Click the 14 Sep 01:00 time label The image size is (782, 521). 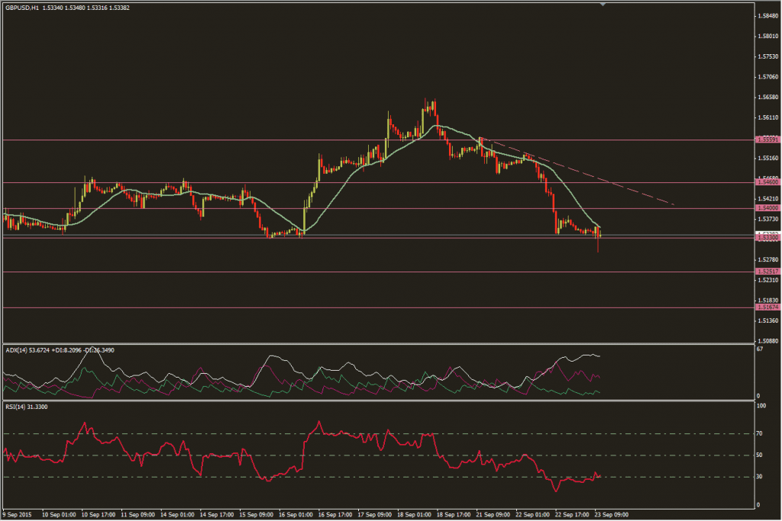(177, 515)
